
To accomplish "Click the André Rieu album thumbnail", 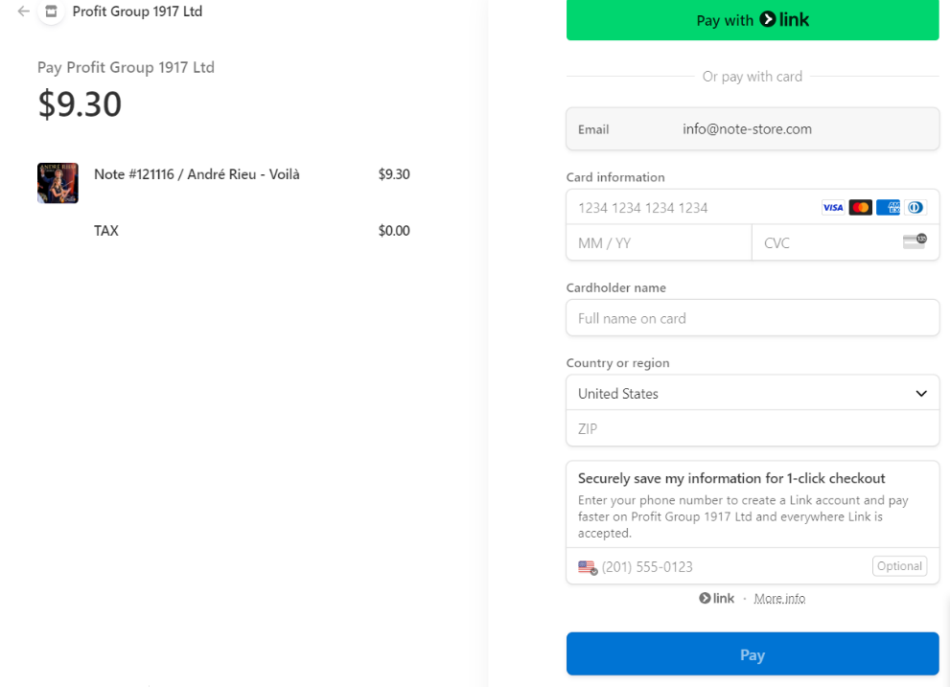I will (x=58, y=182).
